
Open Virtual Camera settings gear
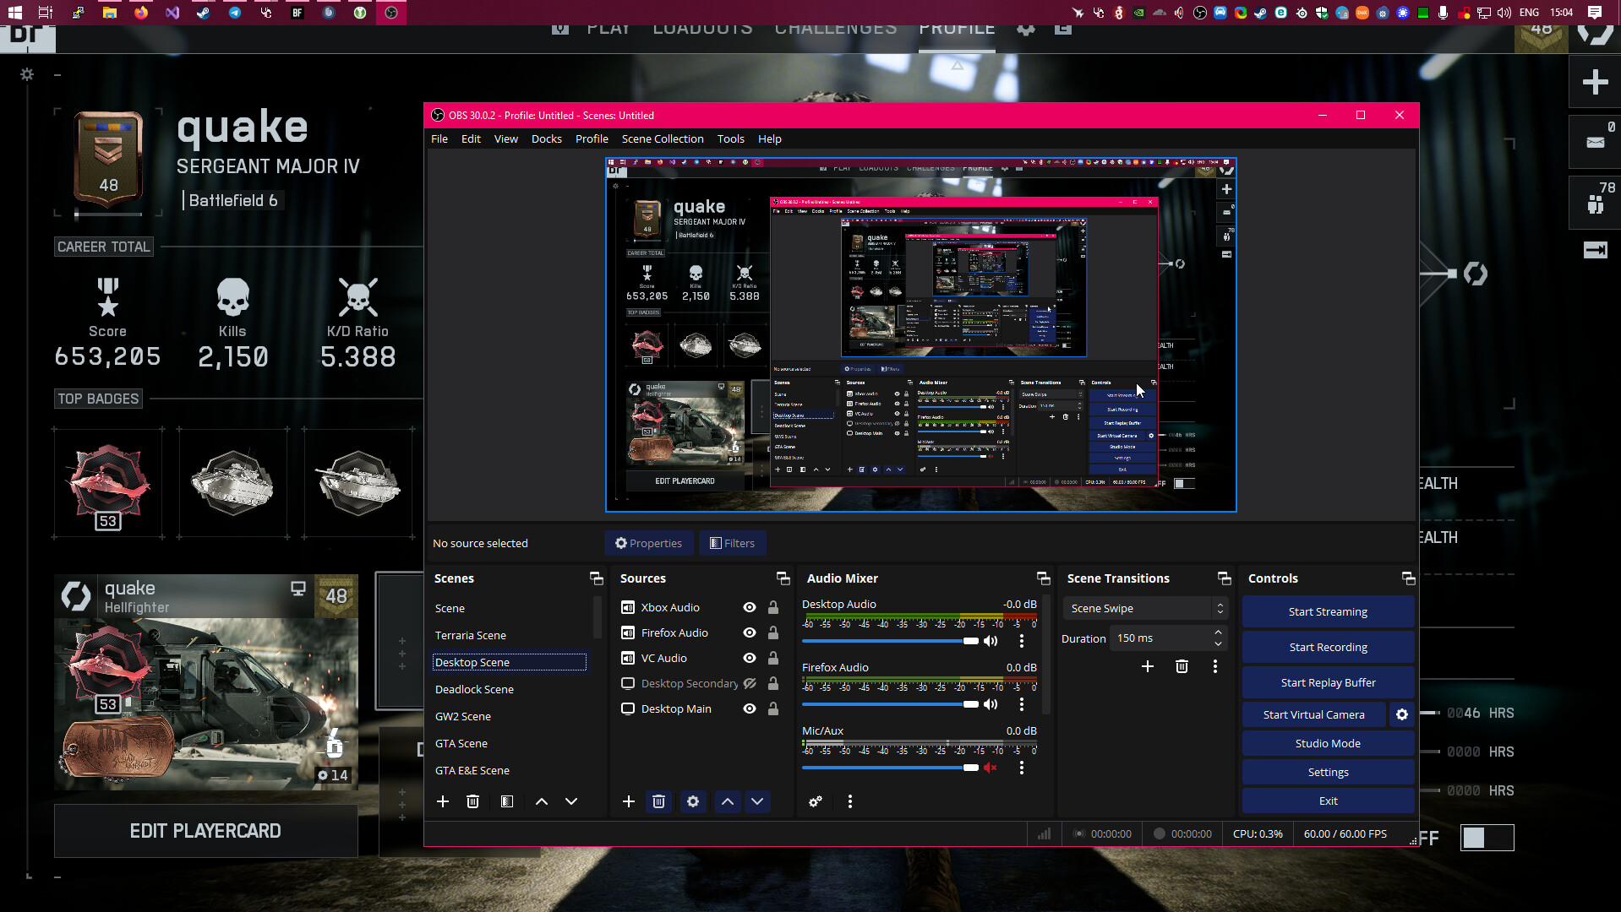1402,714
